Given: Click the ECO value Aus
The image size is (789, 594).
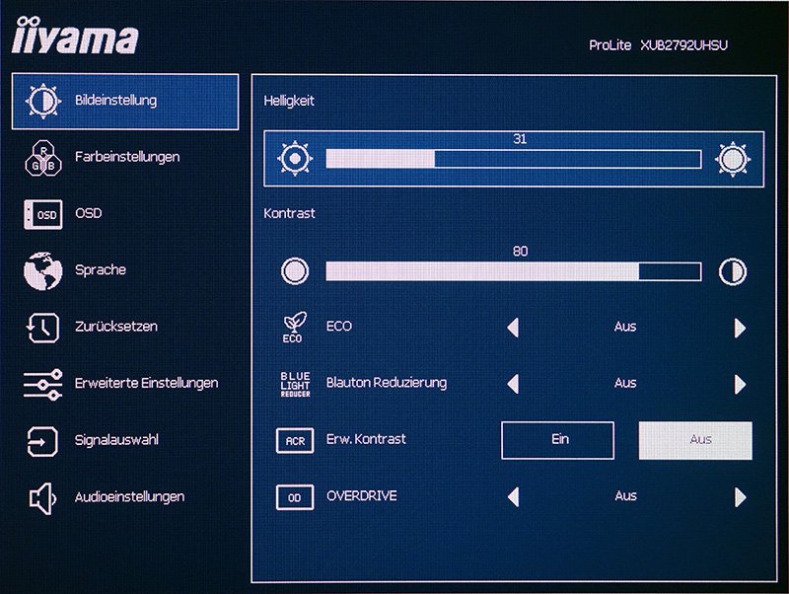Looking at the screenshot, I should [x=625, y=328].
